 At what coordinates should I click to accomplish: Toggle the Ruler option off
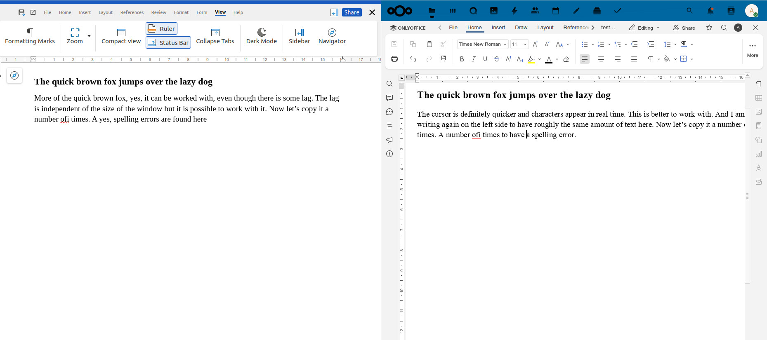(161, 28)
